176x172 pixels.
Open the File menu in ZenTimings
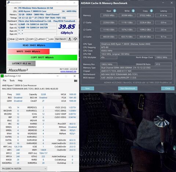coord(4,81)
